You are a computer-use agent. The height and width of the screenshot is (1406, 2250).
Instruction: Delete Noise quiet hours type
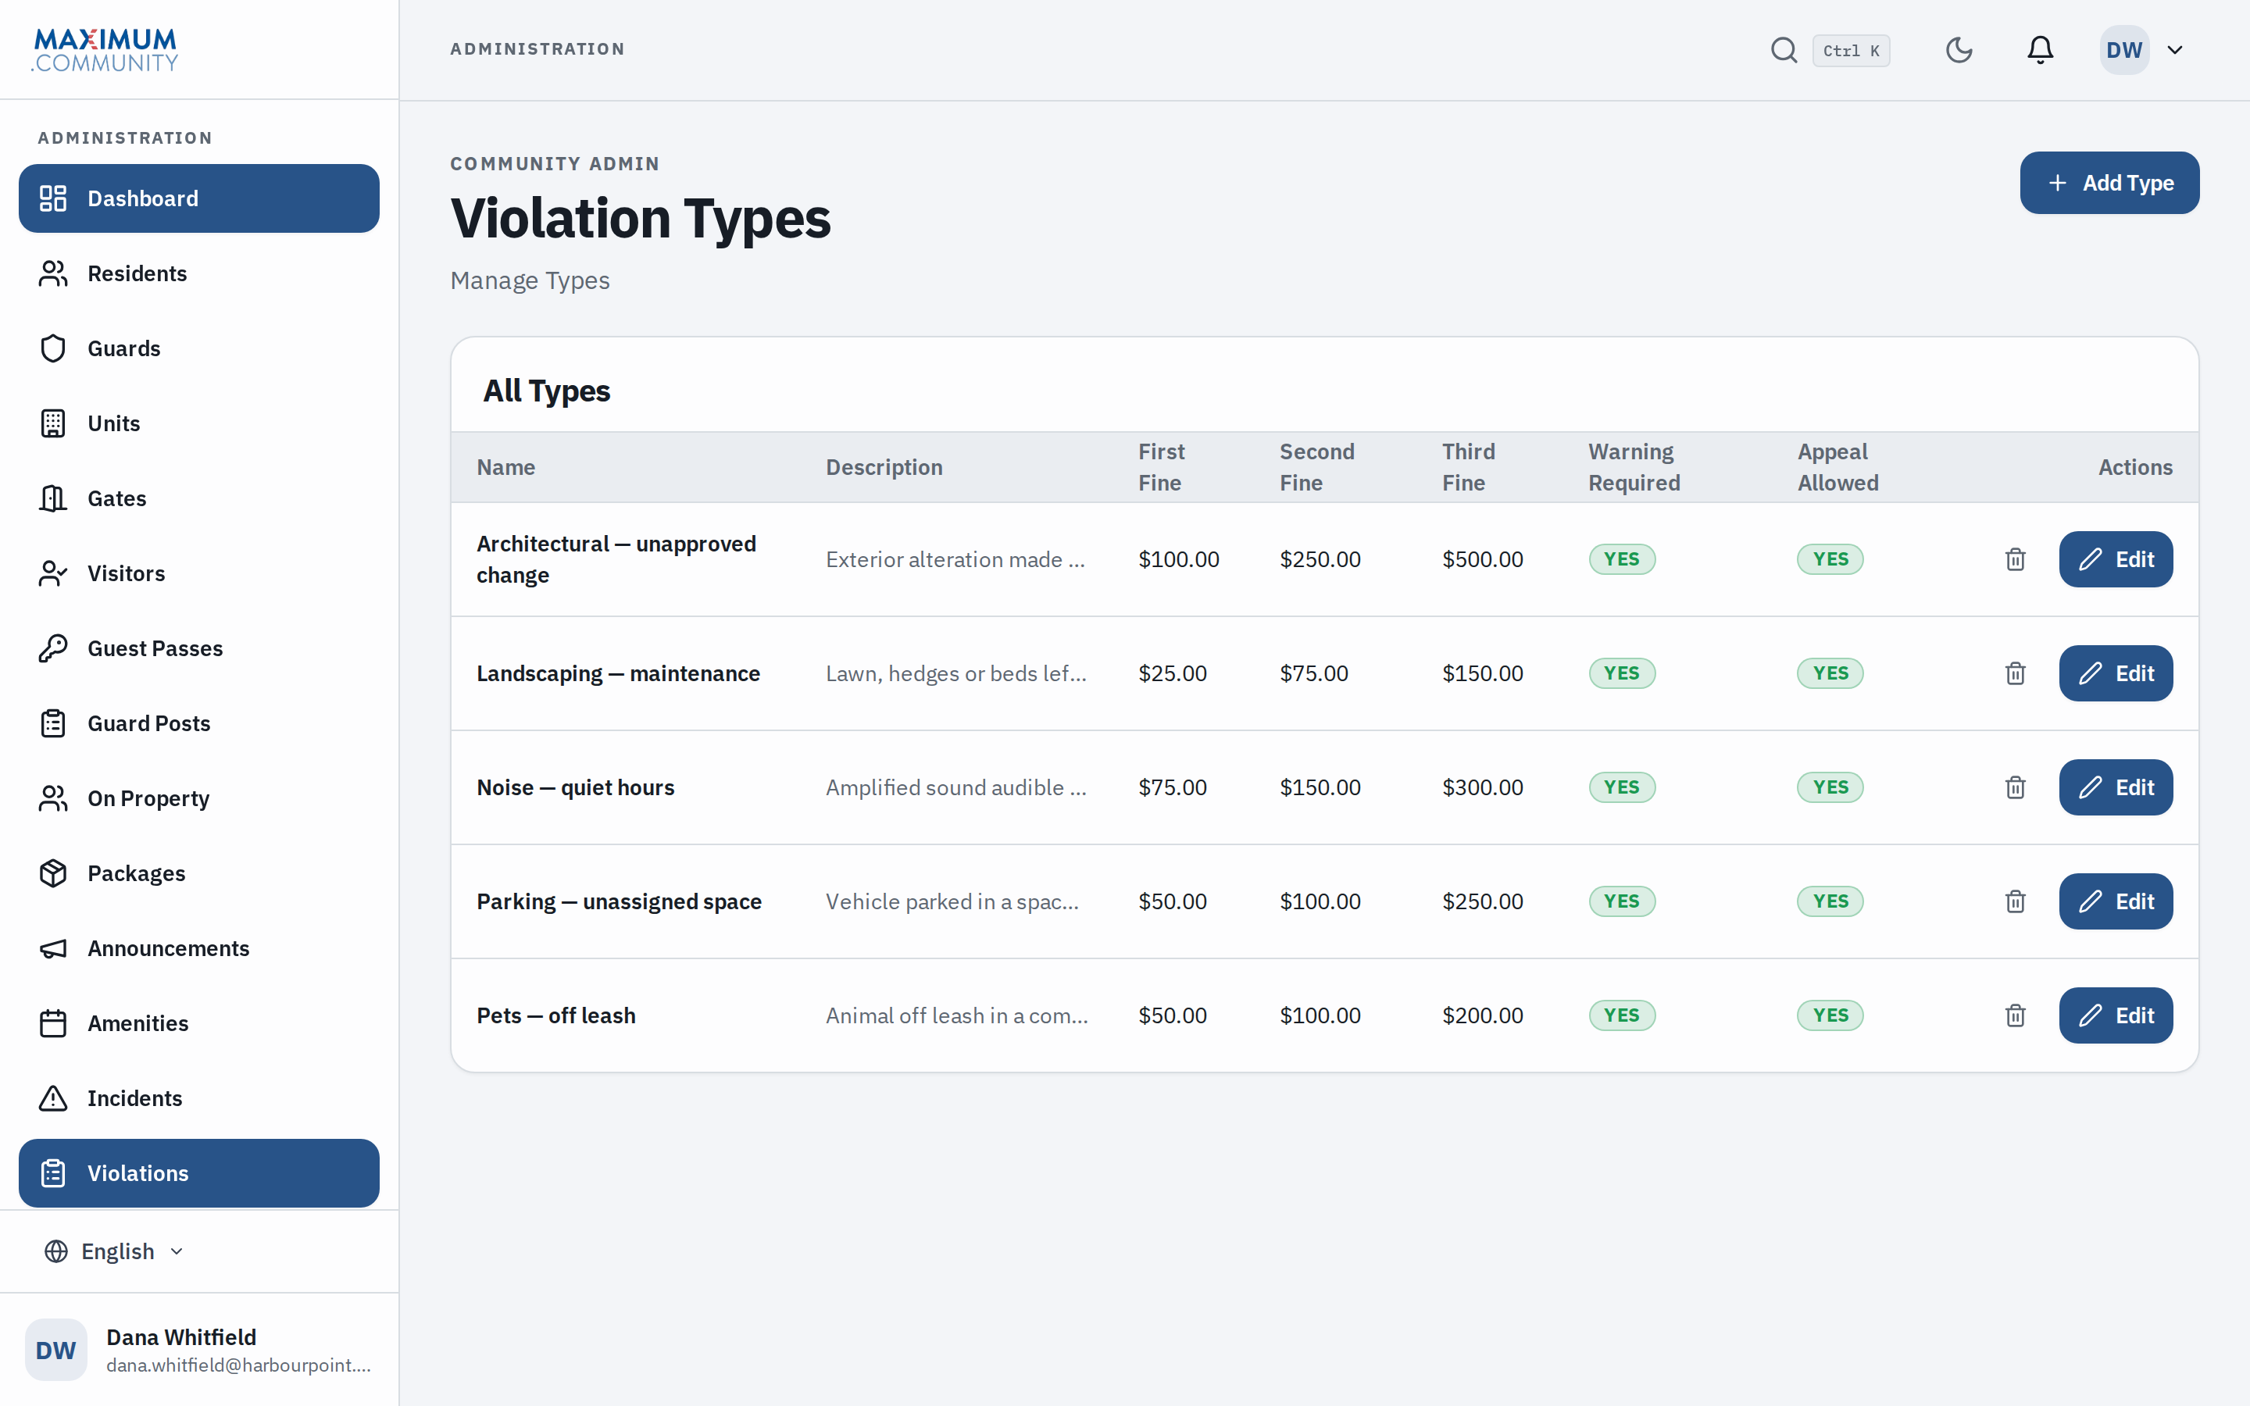pyautogui.click(x=2015, y=787)
